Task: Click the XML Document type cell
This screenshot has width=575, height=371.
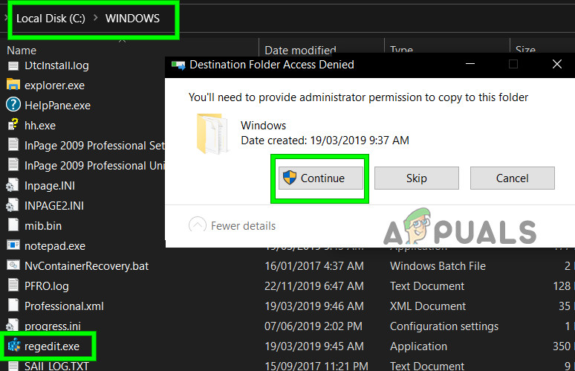Action: pyautogui.click(x=428, y=306)
